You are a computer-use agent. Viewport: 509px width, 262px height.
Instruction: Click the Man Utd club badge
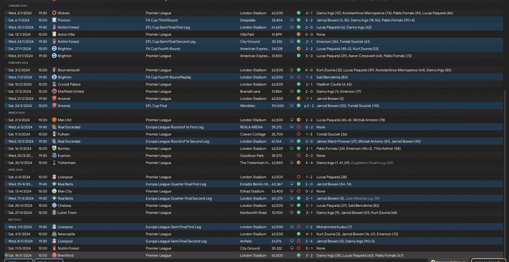coord(54,120)
